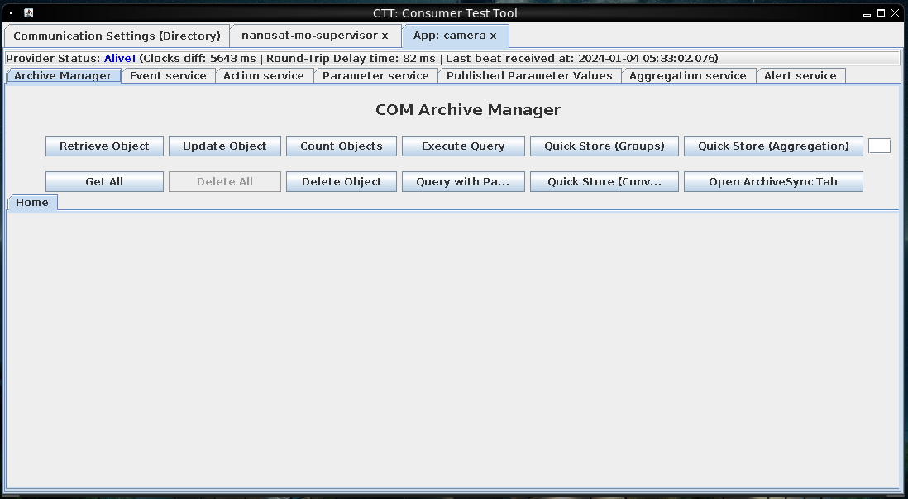Go to the Parameter service tab
Image resolution: width=908 pixels, height=499 pixels.
pos(375,75)
